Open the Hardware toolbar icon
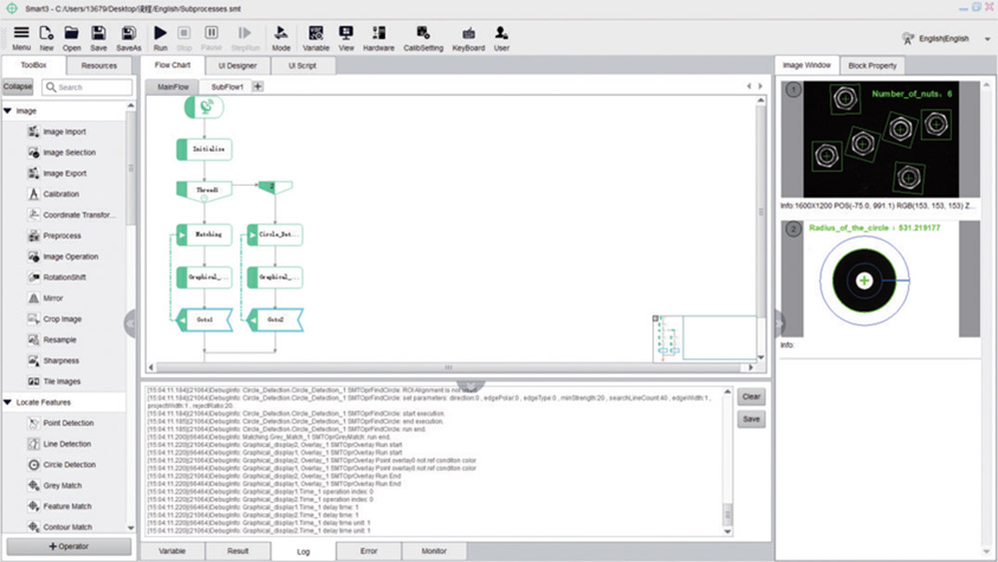This screenshot has height=562, width=998. coord(378,38)
